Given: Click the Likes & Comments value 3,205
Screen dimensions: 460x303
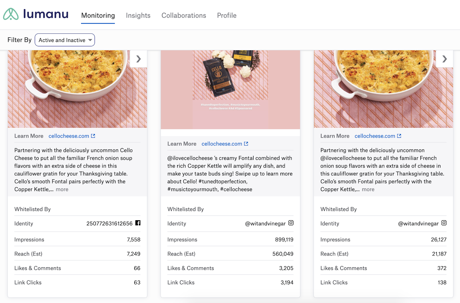Looking at the screenshot, I should 286,268.
